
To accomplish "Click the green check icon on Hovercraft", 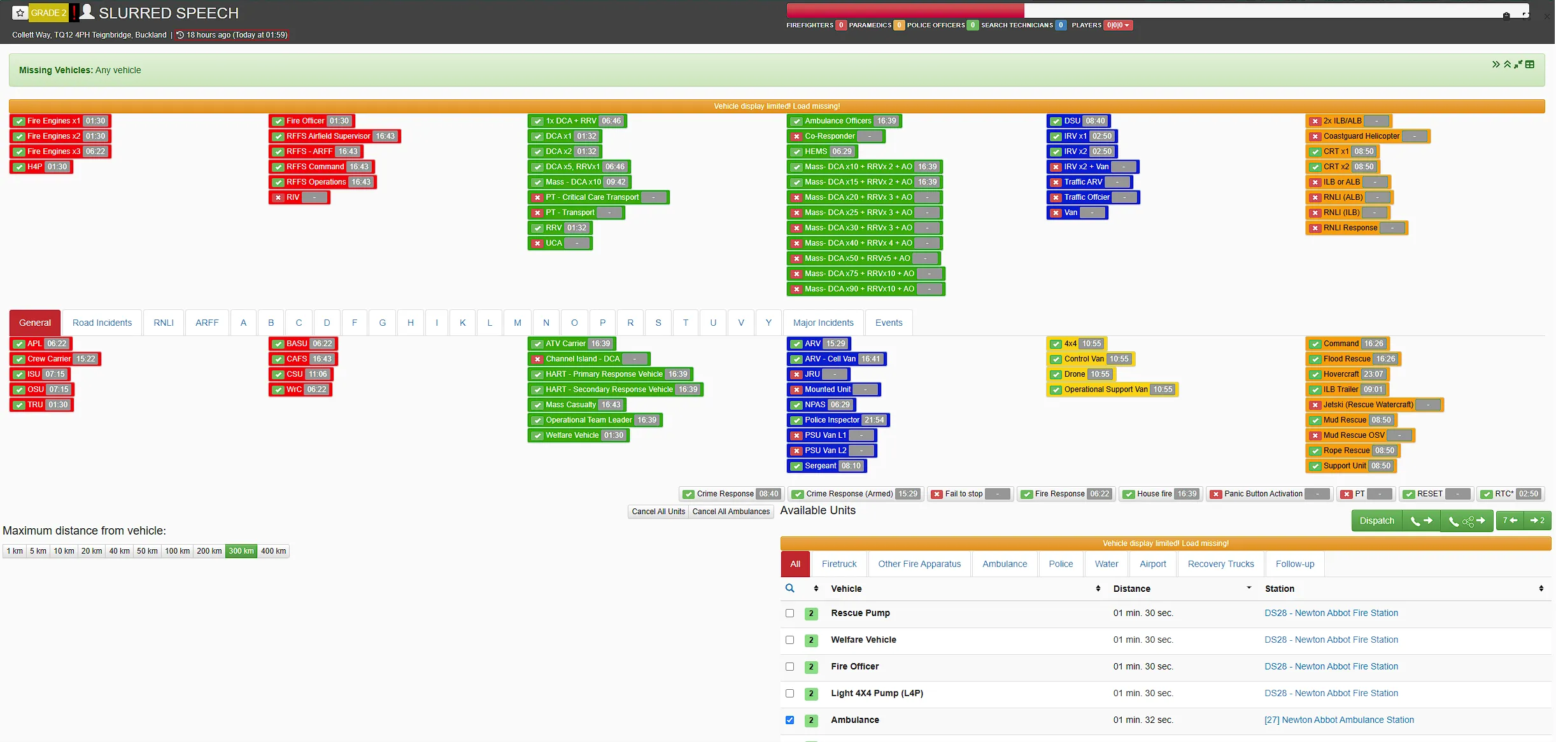I will coord(1315,374).
